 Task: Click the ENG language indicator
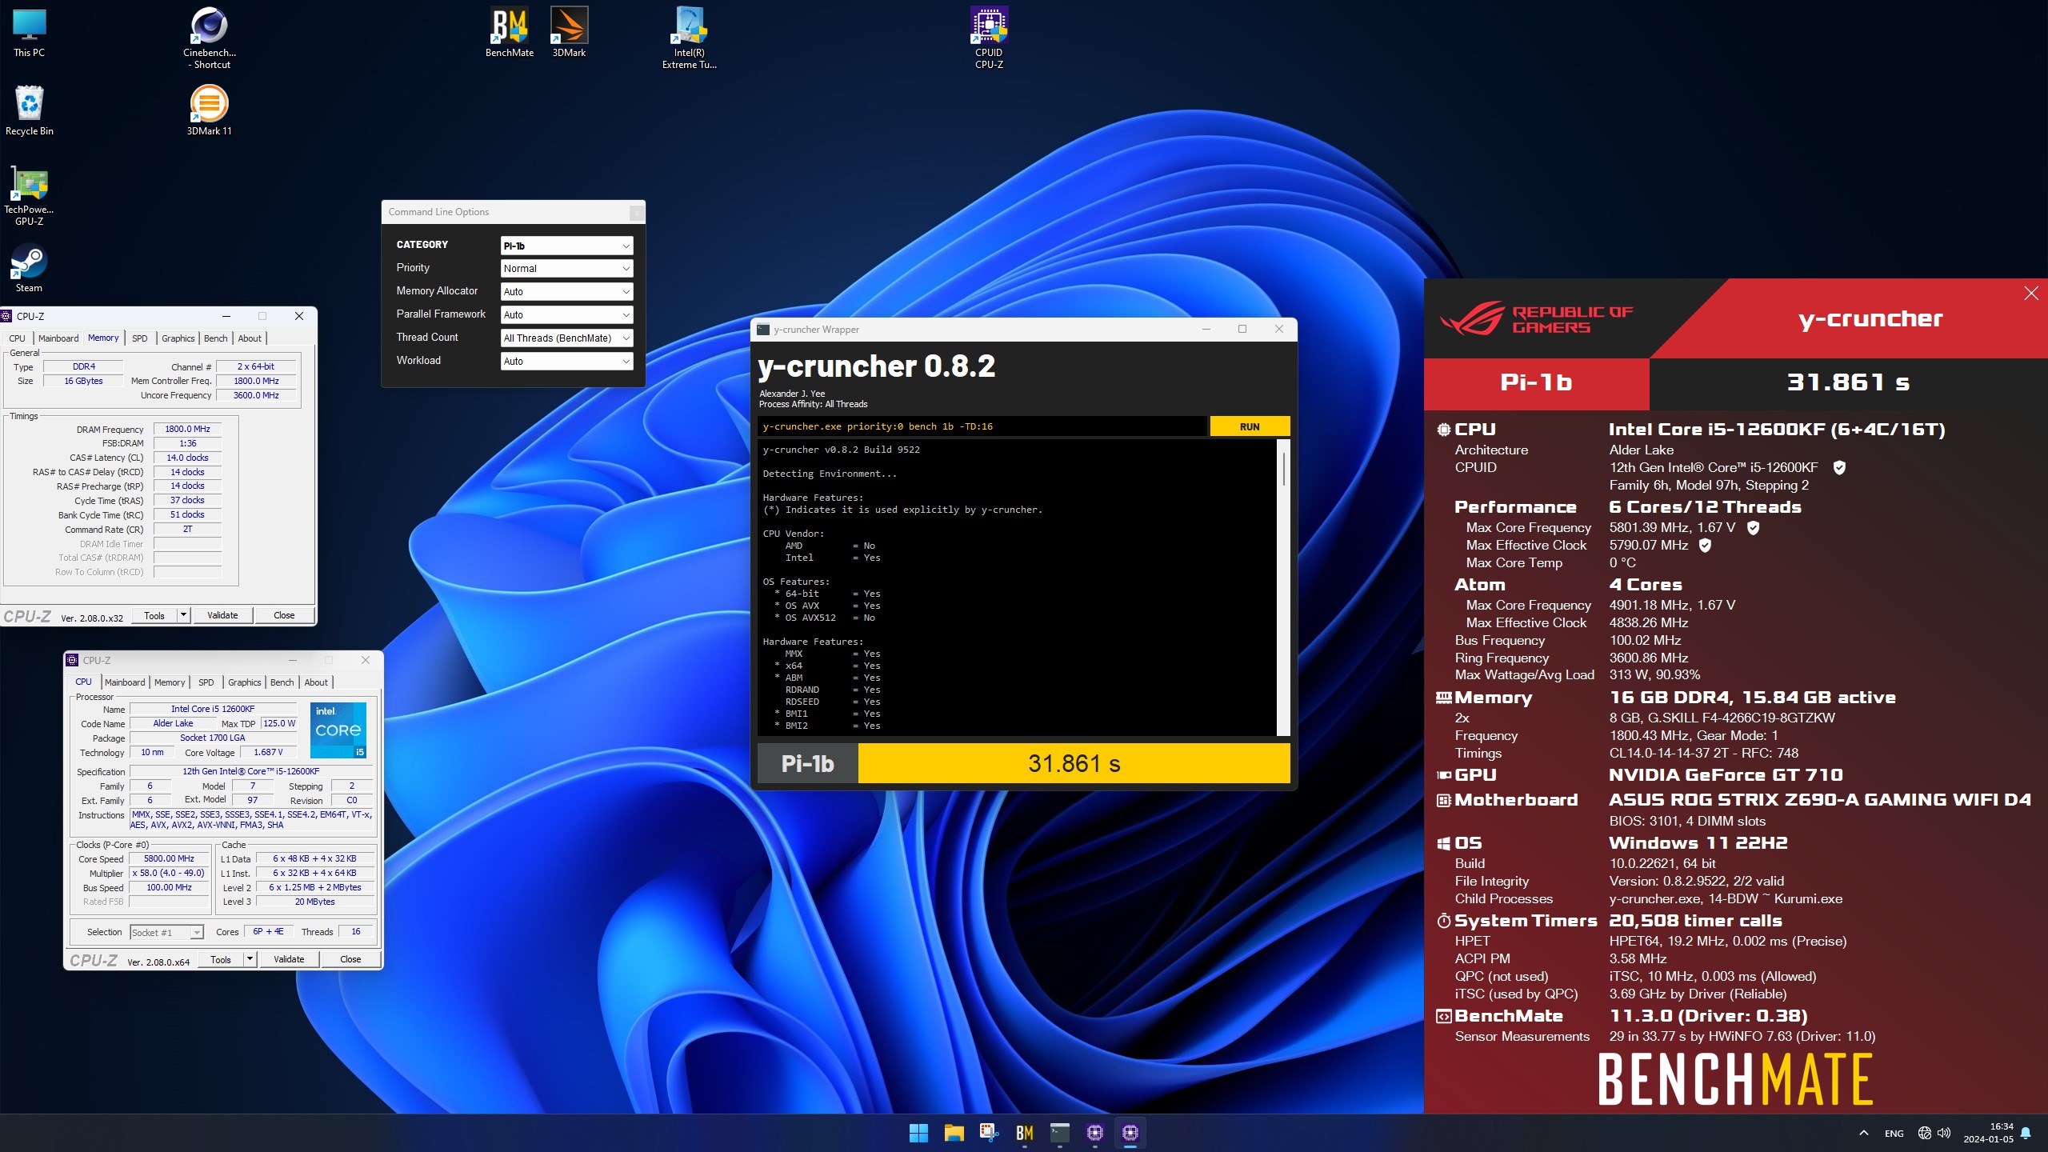pos(1894,1134)
